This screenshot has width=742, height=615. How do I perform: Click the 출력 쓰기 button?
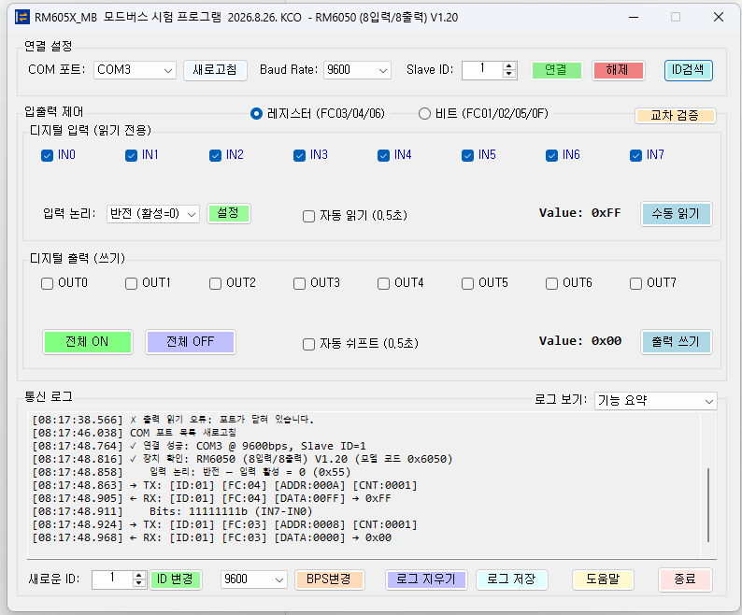pyautogui.click(x=677, y=342)
